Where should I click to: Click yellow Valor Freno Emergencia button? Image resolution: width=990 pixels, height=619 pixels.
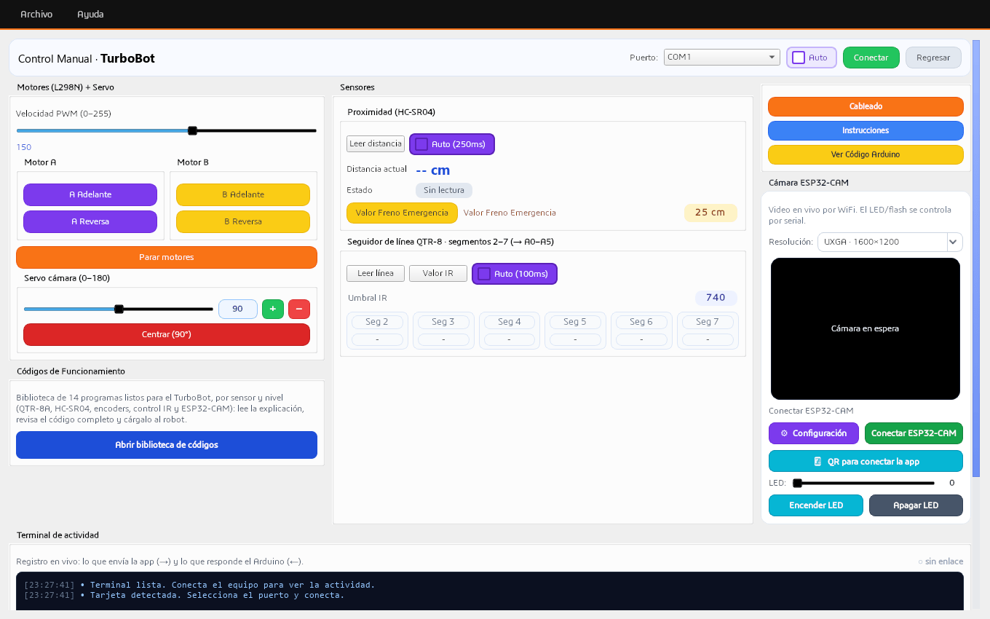402,213
